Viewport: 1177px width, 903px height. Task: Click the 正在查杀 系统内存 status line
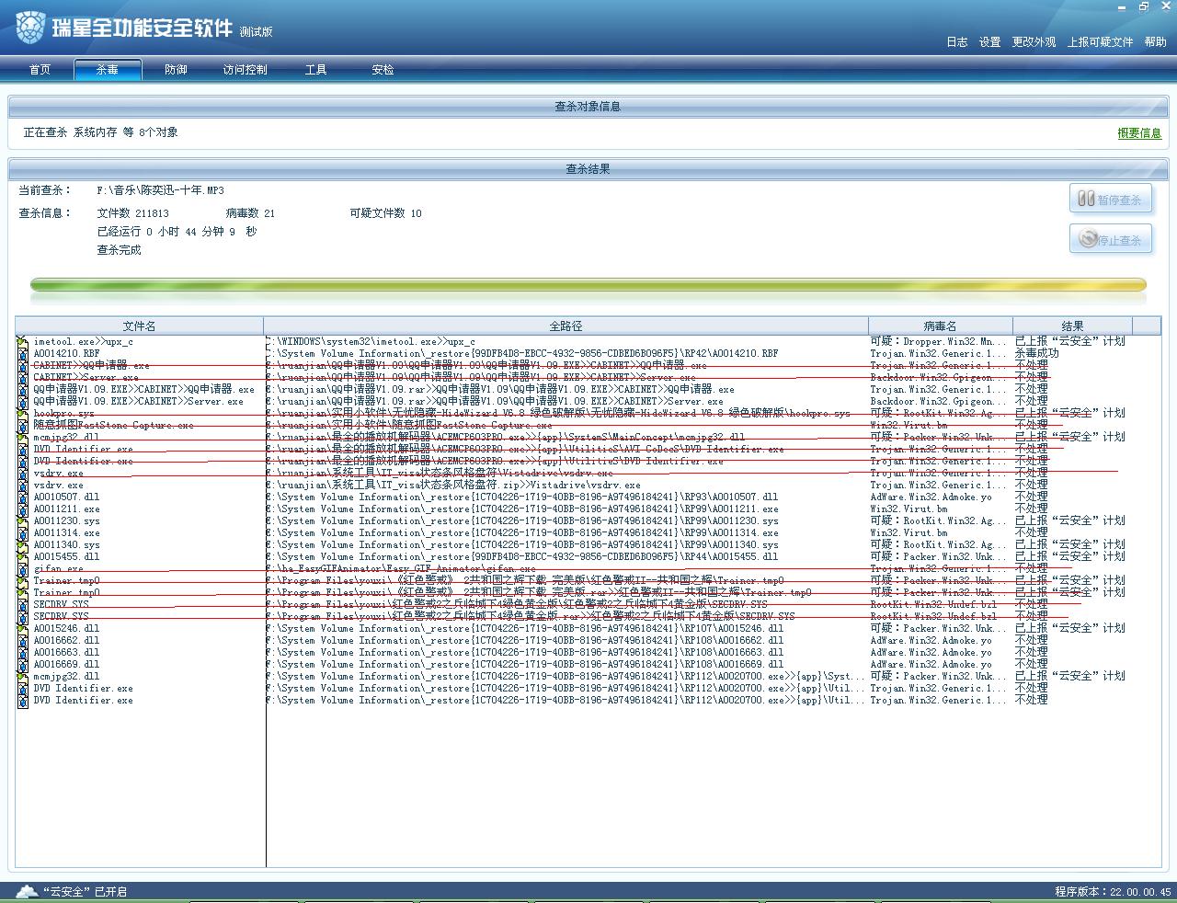(x=100, y=132)
